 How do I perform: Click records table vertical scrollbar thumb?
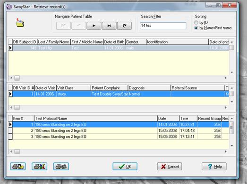pyautogui.click(x=231, y=128)
